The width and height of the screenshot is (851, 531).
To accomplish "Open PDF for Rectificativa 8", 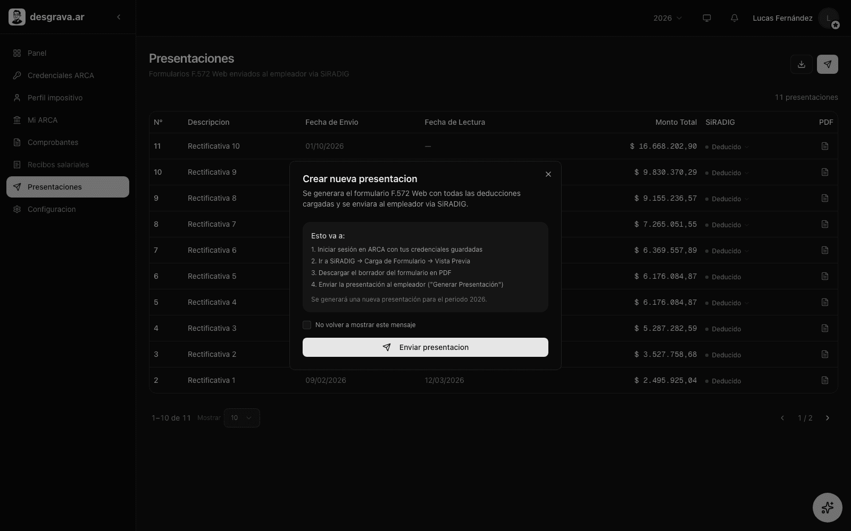I will point(825,198).
